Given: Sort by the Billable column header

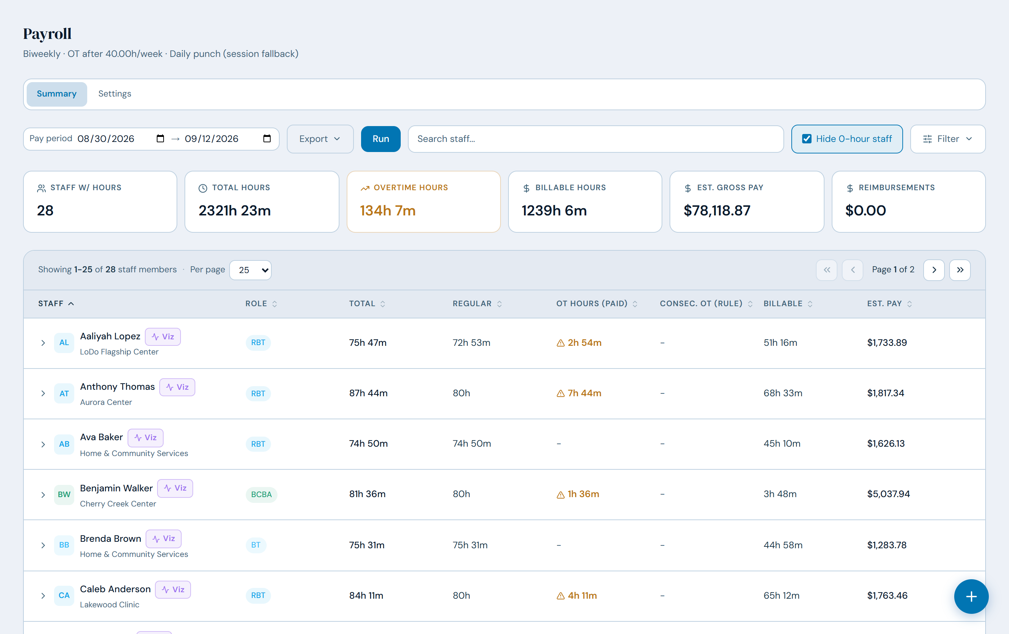Looking at the screenshot, I should pos(788,304).
